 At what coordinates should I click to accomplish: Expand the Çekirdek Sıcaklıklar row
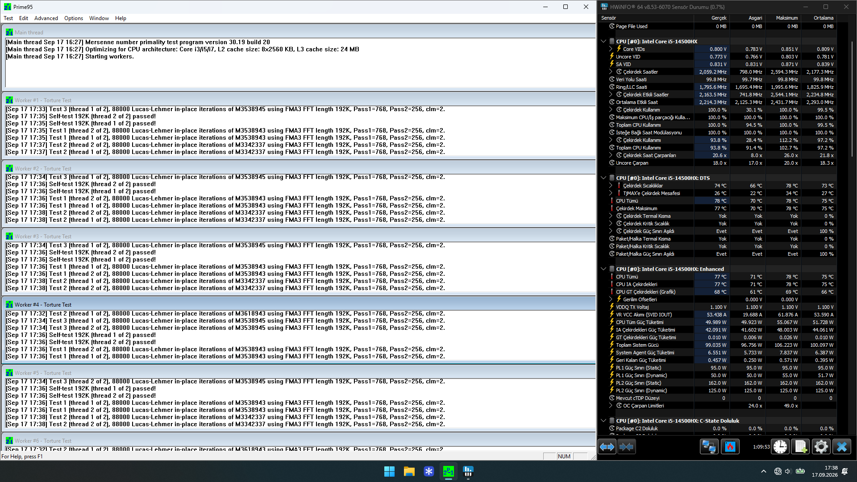611,186
